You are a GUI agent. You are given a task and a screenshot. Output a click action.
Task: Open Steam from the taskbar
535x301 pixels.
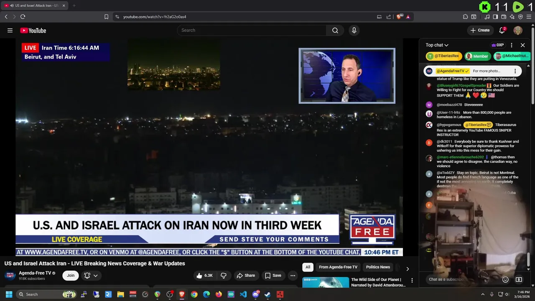267,294
